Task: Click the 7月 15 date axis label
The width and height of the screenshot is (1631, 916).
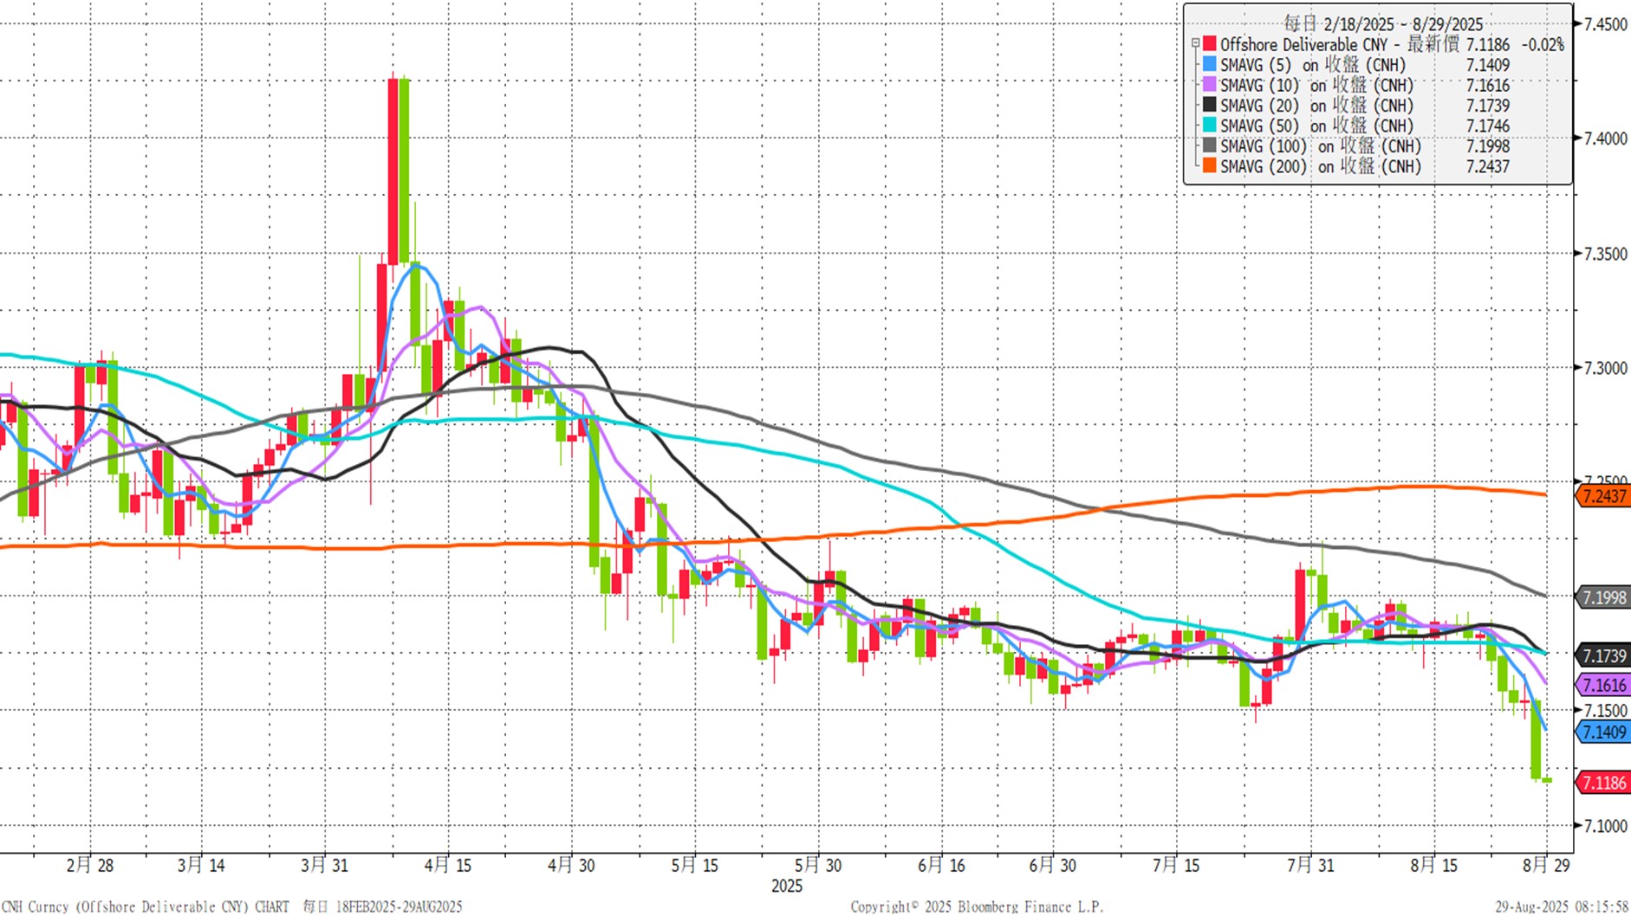Action: (x=1176, y=865)
